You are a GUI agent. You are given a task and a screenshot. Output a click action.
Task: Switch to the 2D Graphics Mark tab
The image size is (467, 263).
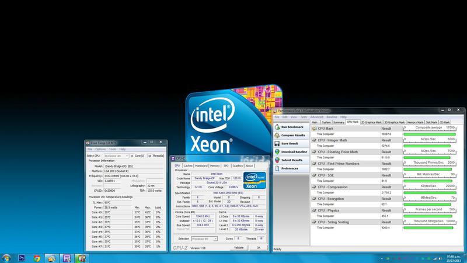click(x=371, y=122)
